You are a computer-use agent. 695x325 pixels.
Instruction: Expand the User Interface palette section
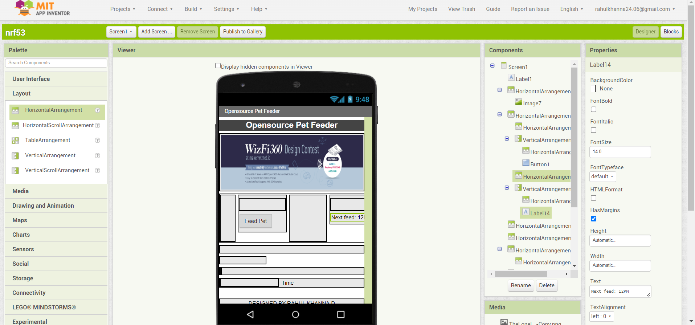click(56, 79)
